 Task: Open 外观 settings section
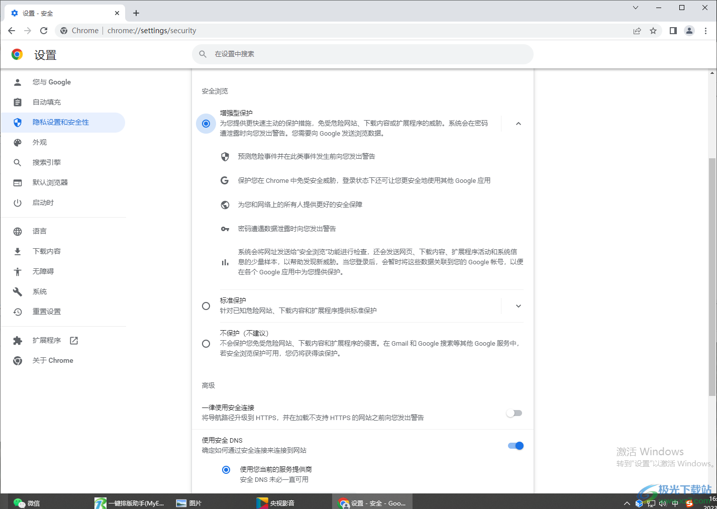click(x=63, y=143)
